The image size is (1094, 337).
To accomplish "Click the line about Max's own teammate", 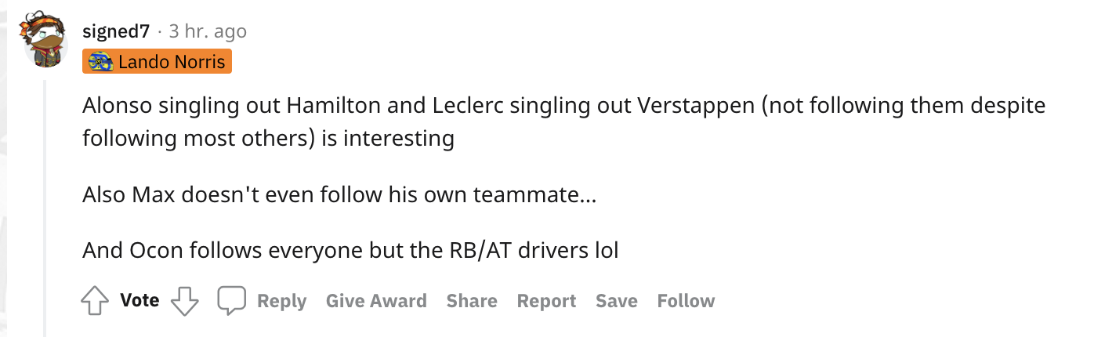I will [339, 195].
